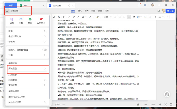The height and width of the screenshot is (109, 177).
Task: Apply yellow highlight color
Action: pyautogui.click(x=97, y=17)
